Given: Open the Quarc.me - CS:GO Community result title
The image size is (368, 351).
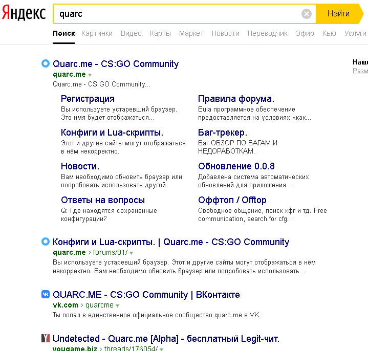Looking at the screenshot, I should tap(116, 64).
